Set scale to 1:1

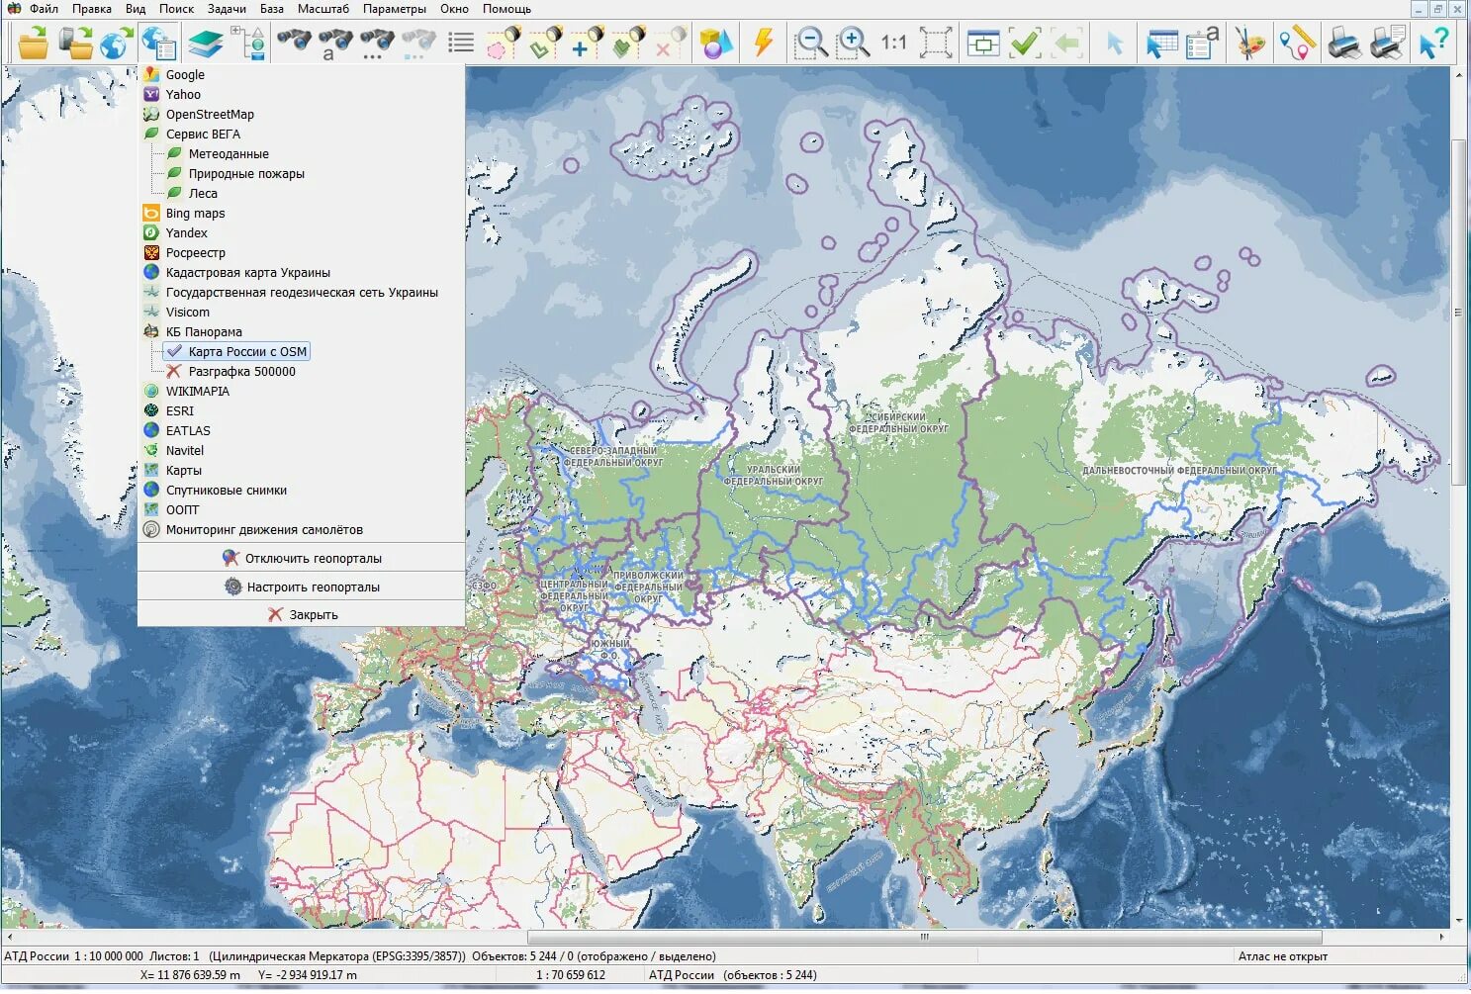[x=893, y=43]
